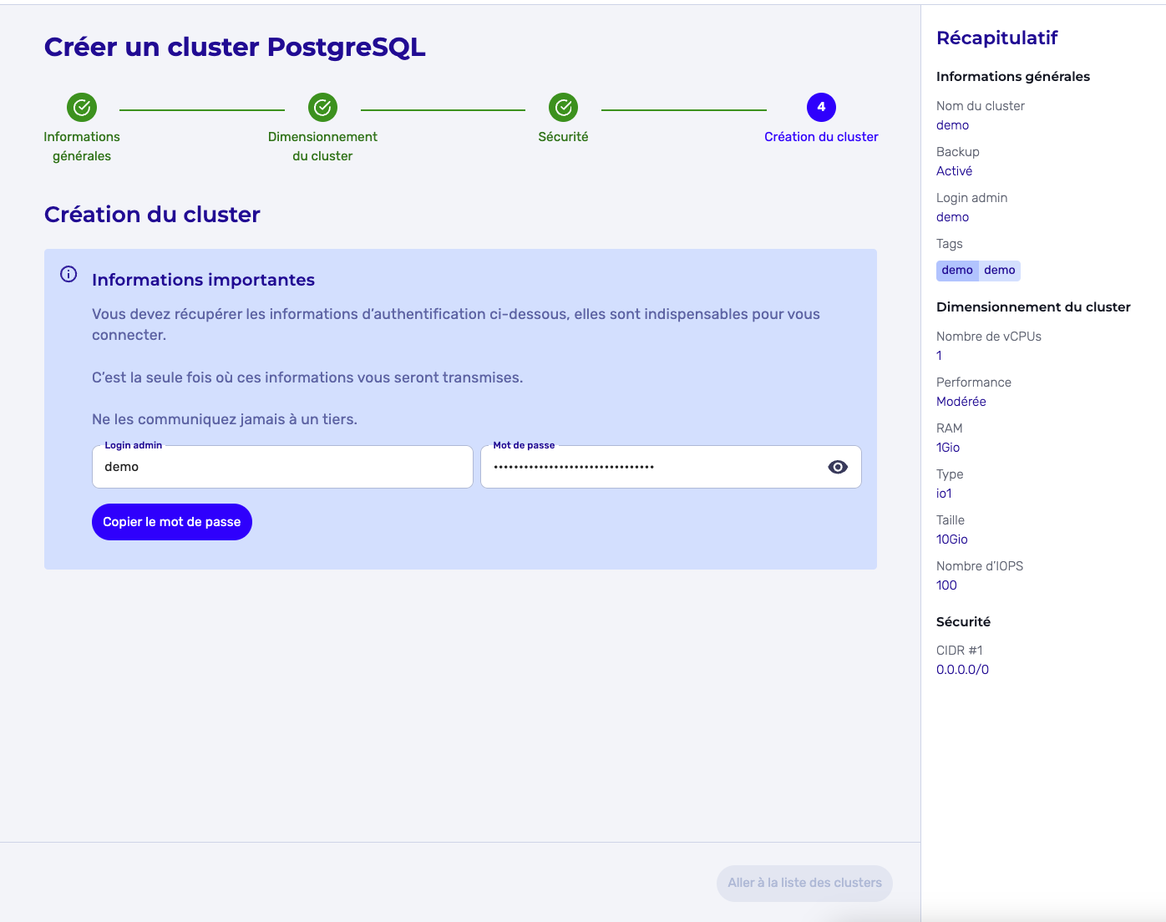
Task: Click the second demo tag chip
Action: click(x=1000, y=270)
